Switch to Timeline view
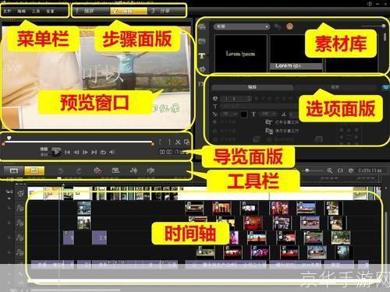 [x=34, y=171]
